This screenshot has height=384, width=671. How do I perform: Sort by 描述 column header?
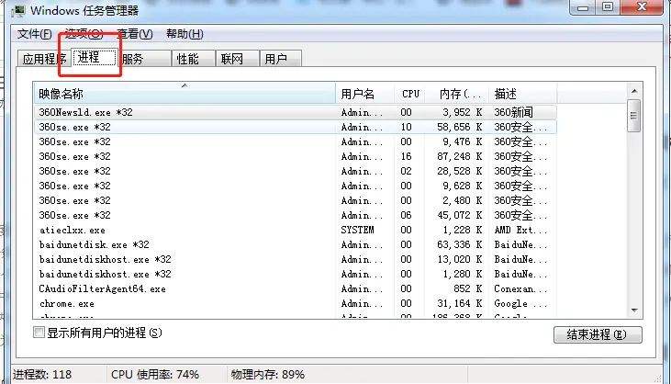523,94
